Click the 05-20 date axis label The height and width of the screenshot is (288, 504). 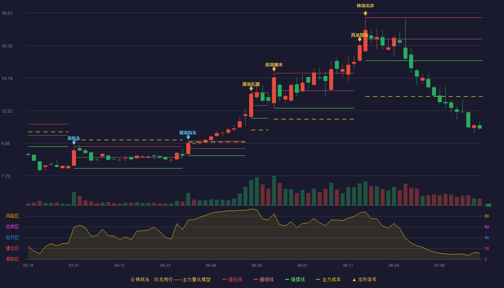257,265
